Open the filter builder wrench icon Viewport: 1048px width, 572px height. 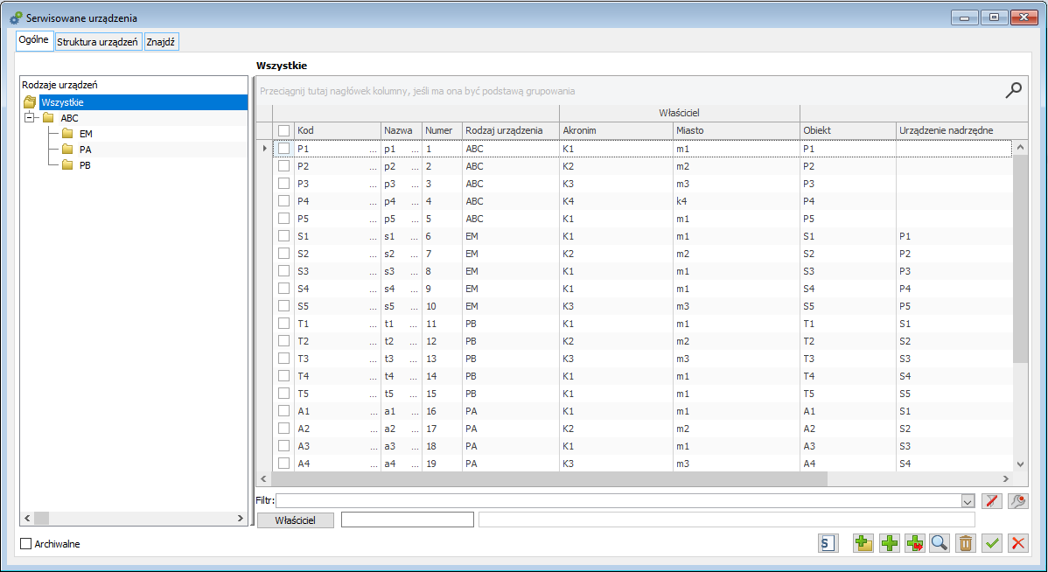(1018, 500)
